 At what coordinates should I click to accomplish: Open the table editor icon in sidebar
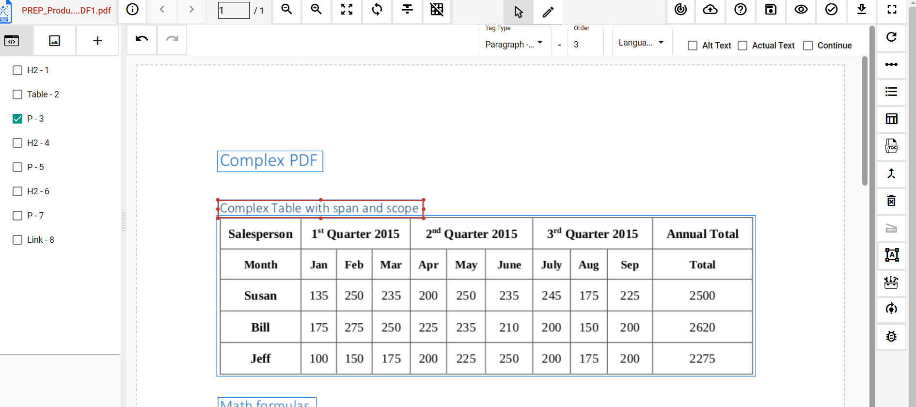[x=891, y=119]
